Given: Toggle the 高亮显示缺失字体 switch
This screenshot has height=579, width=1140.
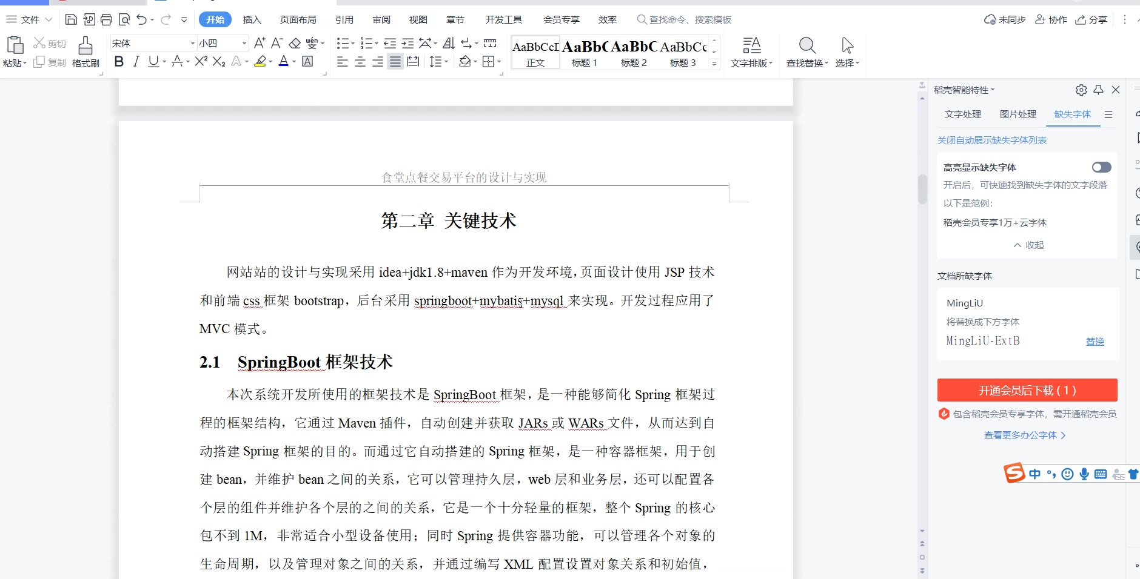Looking at the screenshot, I should point(1102,167).
